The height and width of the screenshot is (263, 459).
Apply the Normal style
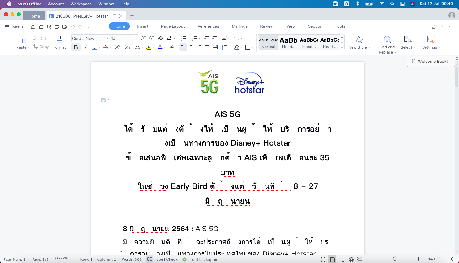pos(268,43)
